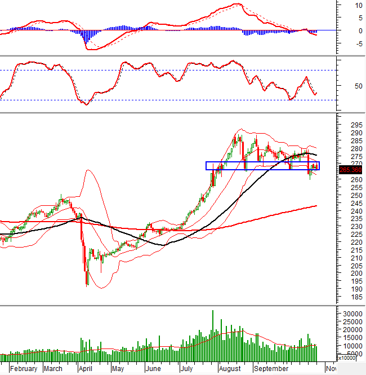Select the 240 price level label
Screen dimensions: 366x375
(349, 211)
